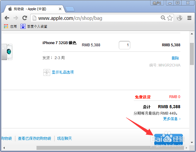Open 百度个人设置 bookmark
The height and width of the screenshot is (152, 196).
(x=34, y=26)
